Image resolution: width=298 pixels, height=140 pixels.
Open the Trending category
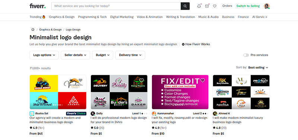[x=38, y=17]
